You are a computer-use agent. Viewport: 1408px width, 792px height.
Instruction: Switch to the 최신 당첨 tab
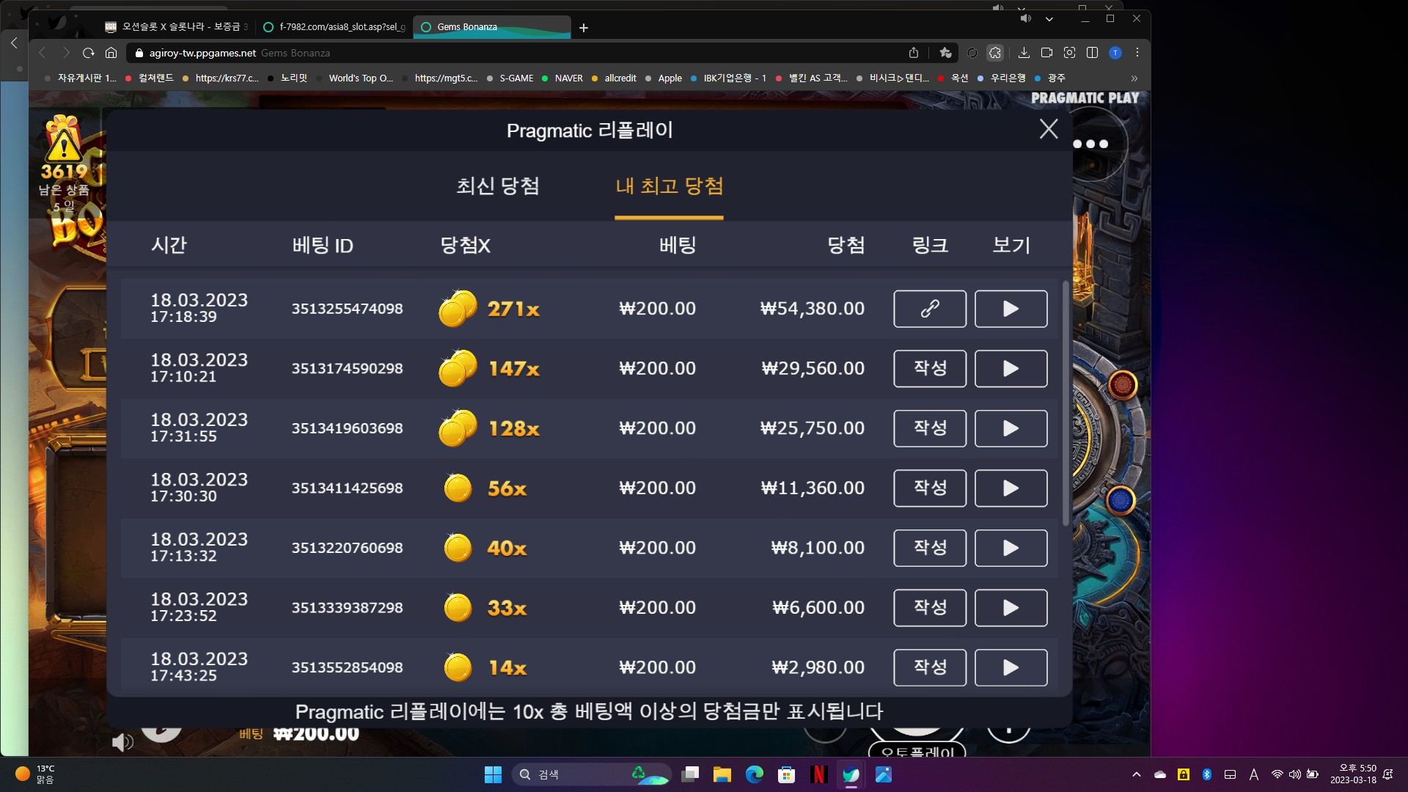(x=498, y=186)
